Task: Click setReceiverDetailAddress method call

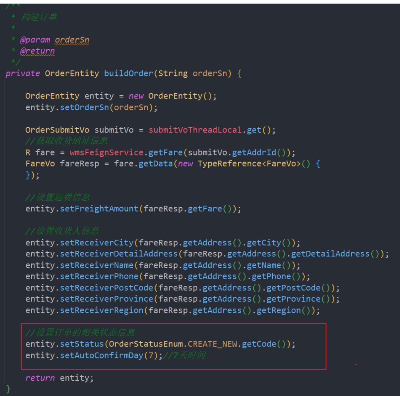Action: click(x=119, y=254)
